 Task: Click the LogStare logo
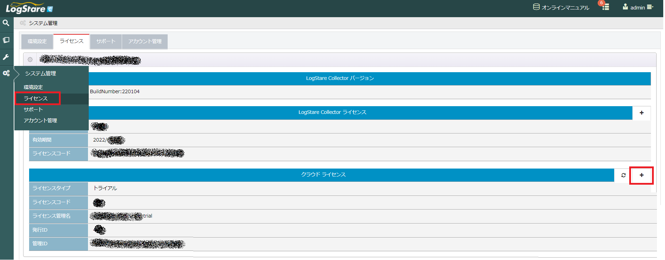click(x=29, y=8)
